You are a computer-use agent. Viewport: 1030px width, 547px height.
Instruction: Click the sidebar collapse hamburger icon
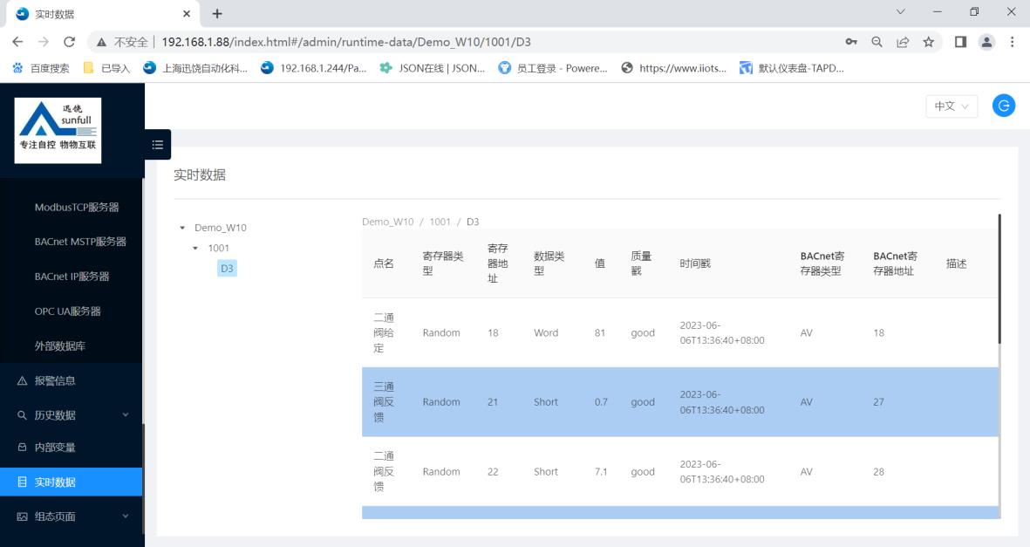[x=158, y=145]
